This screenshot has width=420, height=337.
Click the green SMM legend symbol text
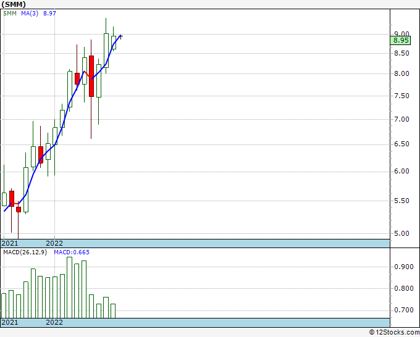pyautogui.click(x=10, y=13)
